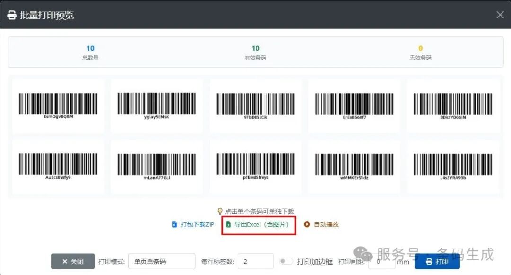The image size is (511, 275).
Task: Select barcode pTEHd5hVys image
Action: 255,167
